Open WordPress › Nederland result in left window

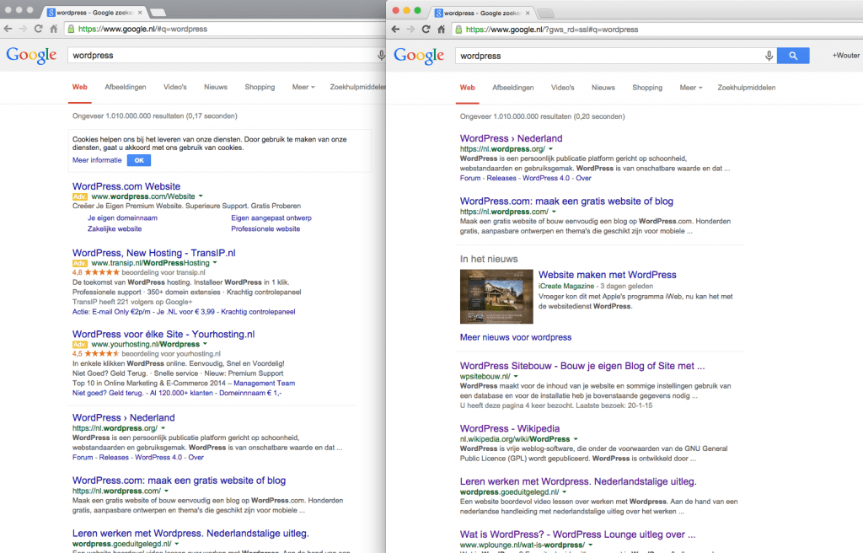124,418
